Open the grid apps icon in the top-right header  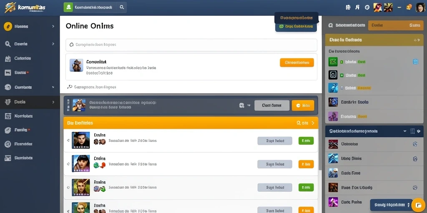[x=348, y=7]
